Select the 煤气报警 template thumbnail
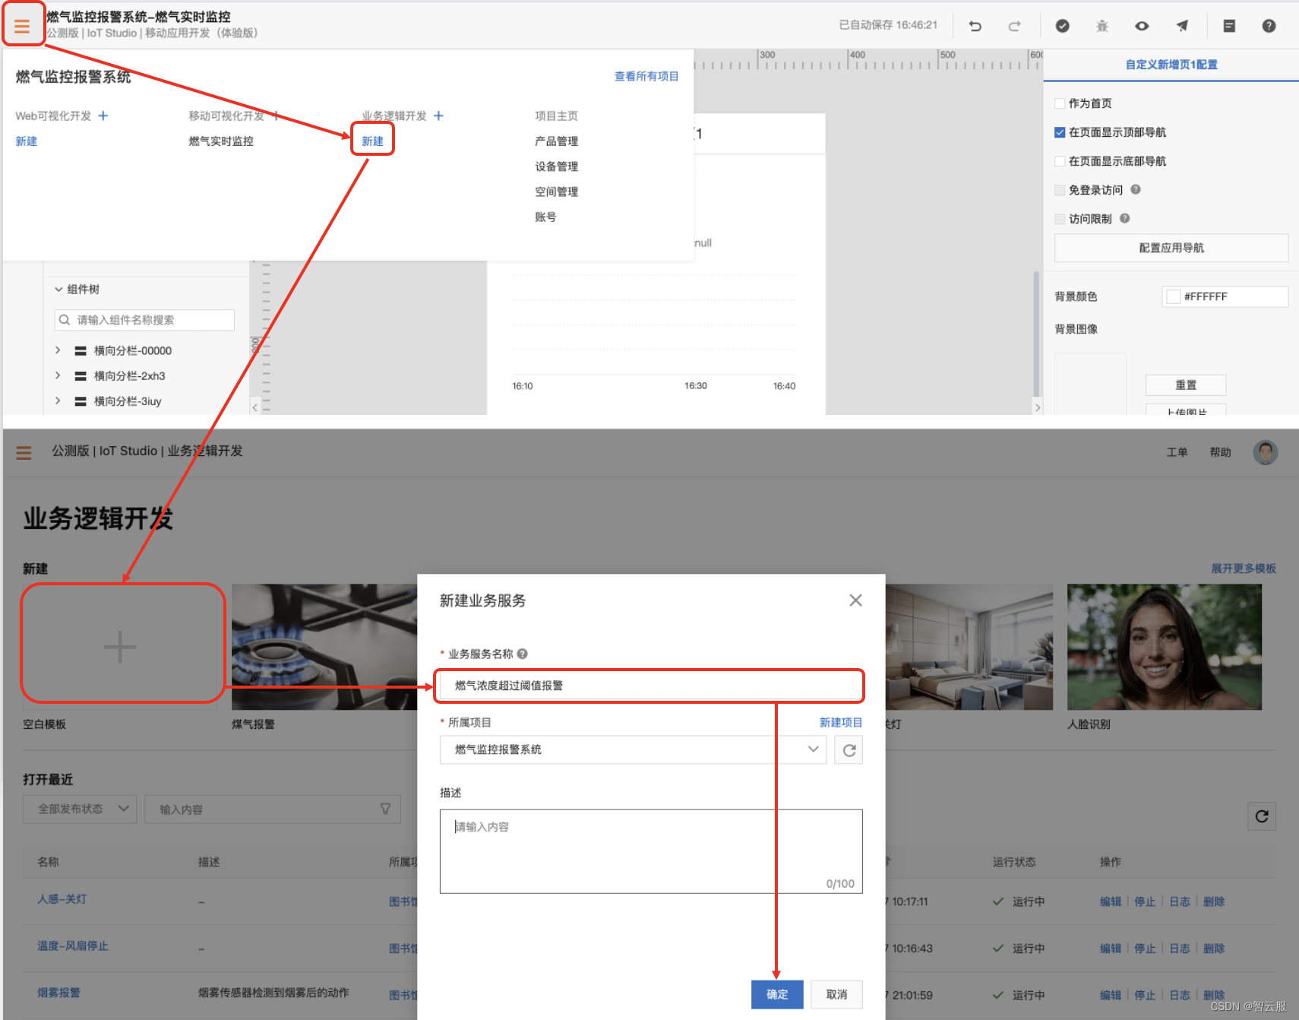Screen dimensions: 1299x1020 point(324,647)
